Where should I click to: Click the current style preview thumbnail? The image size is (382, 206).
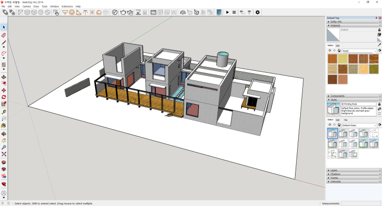(x=333, y=109)
